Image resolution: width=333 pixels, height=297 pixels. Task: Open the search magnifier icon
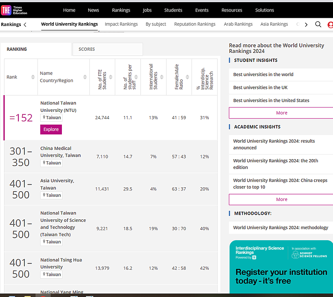pos(318,24)
